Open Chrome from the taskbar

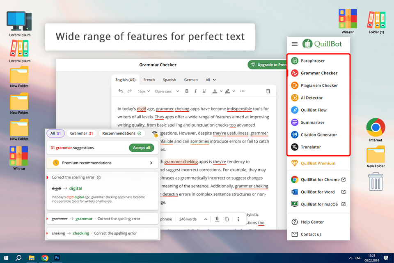point(45,258)
